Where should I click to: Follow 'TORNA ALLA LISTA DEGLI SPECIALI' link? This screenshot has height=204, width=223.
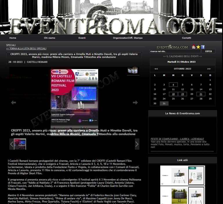tap(26, 48)
